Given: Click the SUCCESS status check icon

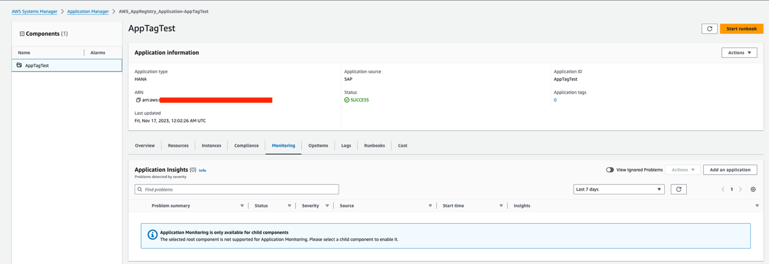Looking at the screenshot, I should click(347, 100).
